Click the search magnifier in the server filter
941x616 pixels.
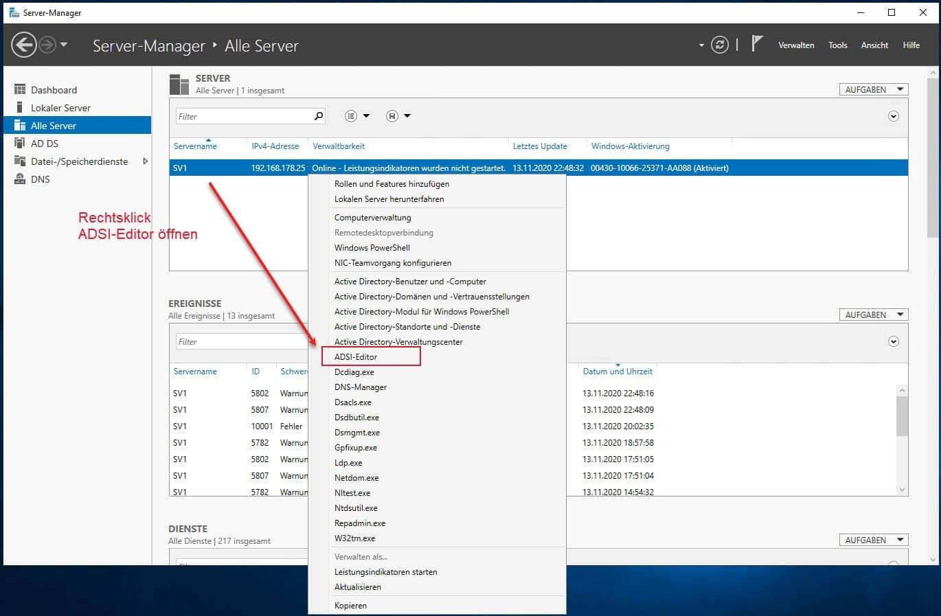coord(317,115)
